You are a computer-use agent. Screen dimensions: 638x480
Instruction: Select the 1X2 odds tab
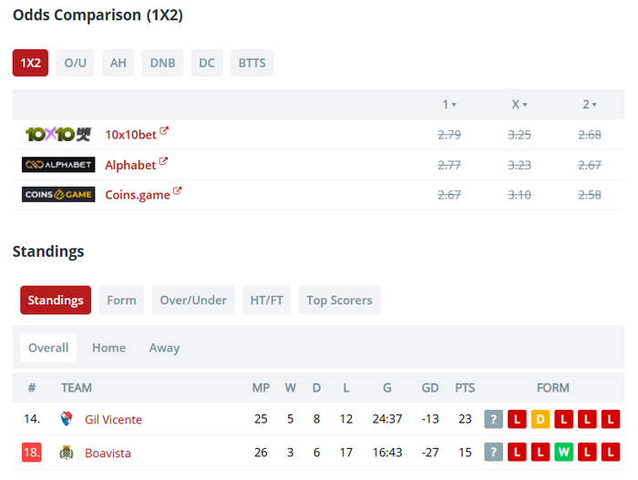point(31,63)
